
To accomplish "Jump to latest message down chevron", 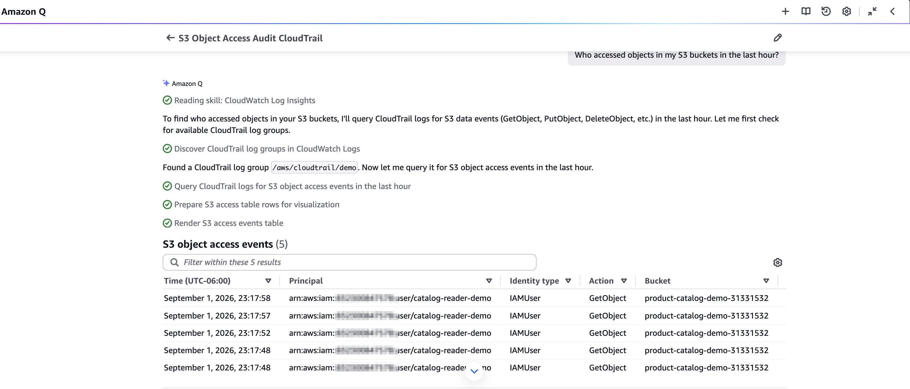I will pyautogui.click(x=474, y=371).
